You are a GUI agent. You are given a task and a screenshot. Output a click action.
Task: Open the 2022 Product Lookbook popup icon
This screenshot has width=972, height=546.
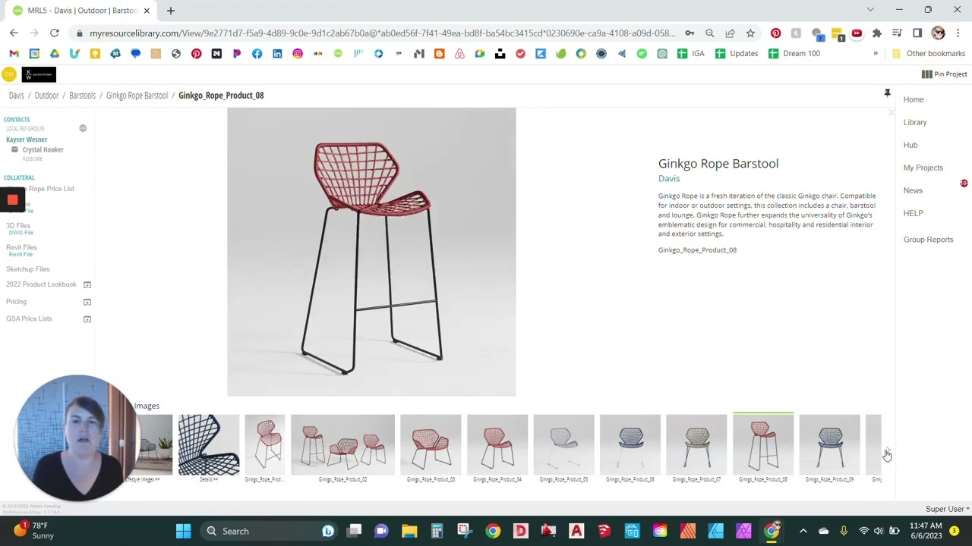(x=87, y=284)
